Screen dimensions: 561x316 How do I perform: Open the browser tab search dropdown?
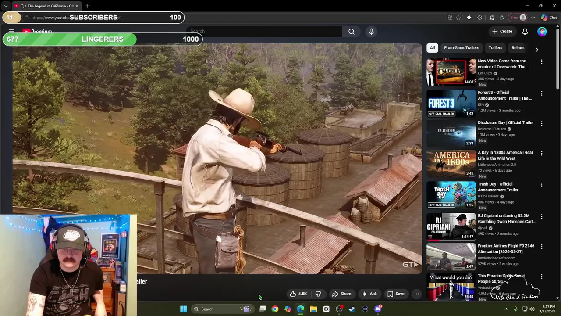click(6, 6)
